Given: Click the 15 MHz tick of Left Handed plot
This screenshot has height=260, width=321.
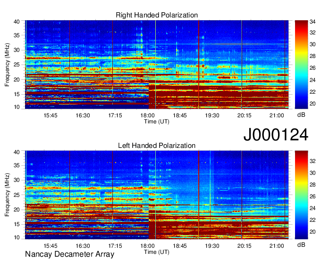Looking at the screenshot, I should [17, 225].
